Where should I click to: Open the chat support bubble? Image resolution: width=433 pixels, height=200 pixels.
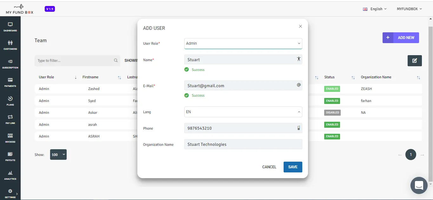click(x=419, y=185)
